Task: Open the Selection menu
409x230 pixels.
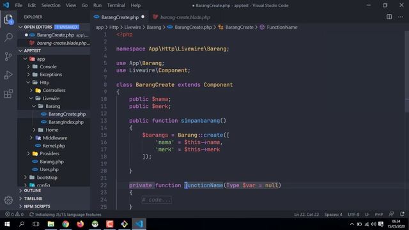Action: coord(51,5)
